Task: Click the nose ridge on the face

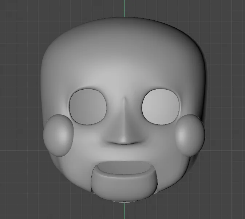Action: tap(124, 121)
